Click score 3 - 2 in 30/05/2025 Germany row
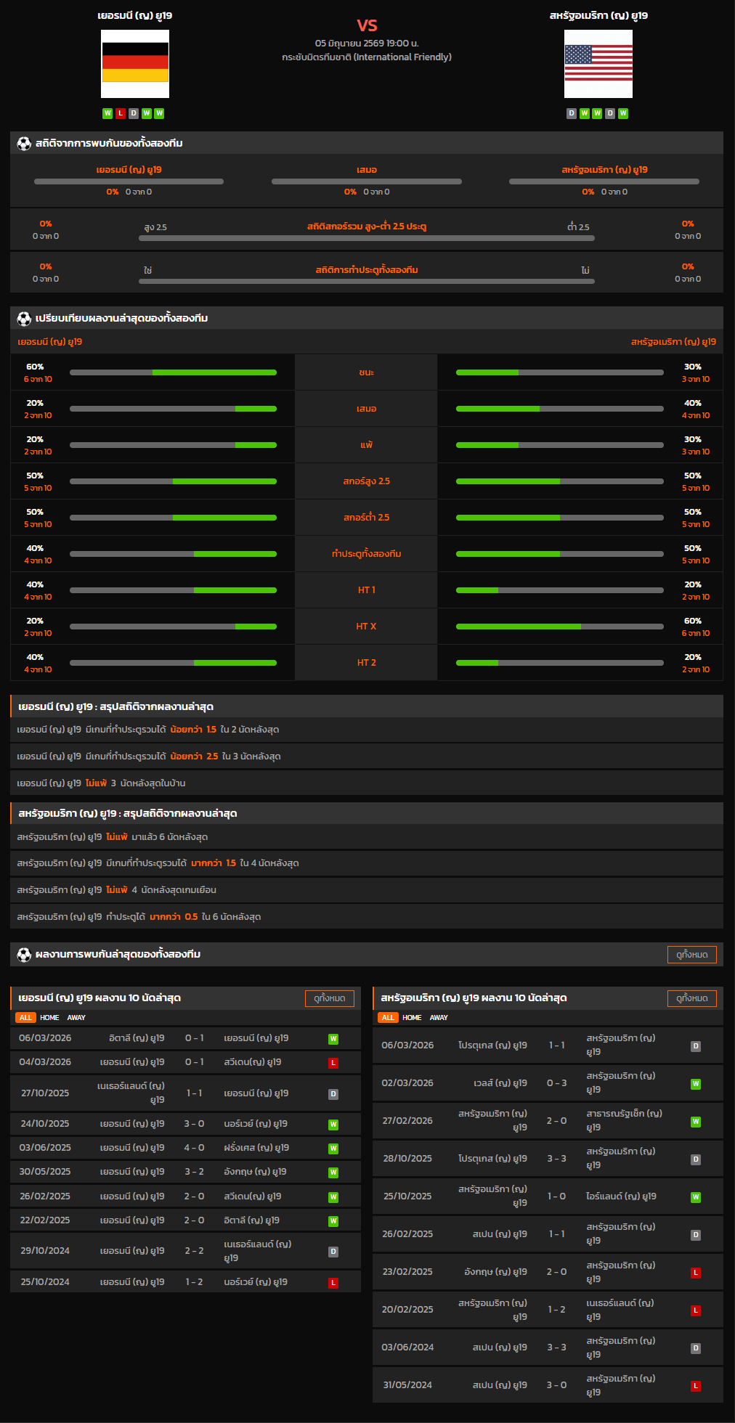Screen dimensions: 735x1423 tap(194, 1172)
